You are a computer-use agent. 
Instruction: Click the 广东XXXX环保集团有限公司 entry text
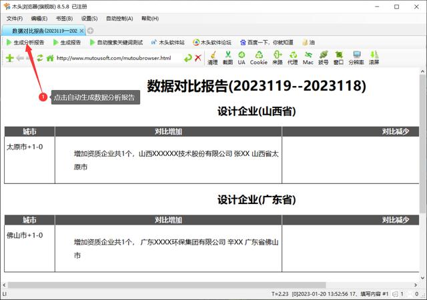click(x=183, y=242)
